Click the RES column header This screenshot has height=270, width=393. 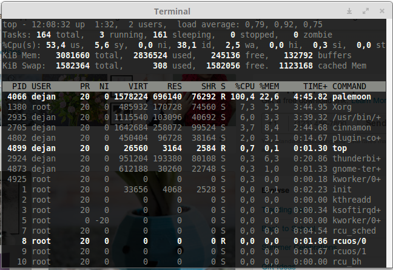(175, 87)
